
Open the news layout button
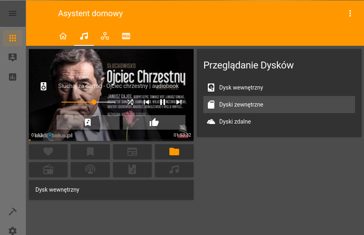tap(132, 152)
